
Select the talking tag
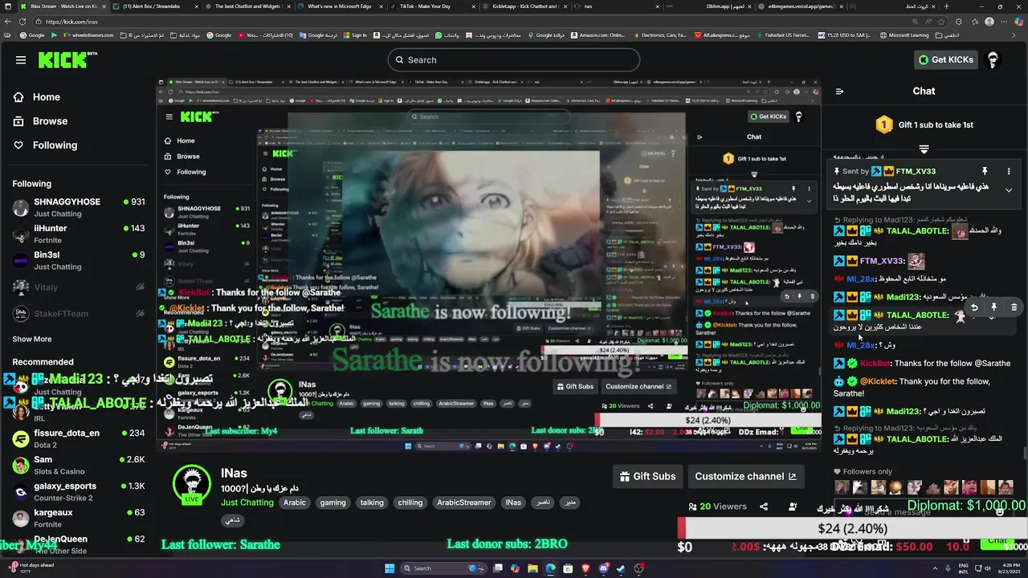[x=372, y=503]
